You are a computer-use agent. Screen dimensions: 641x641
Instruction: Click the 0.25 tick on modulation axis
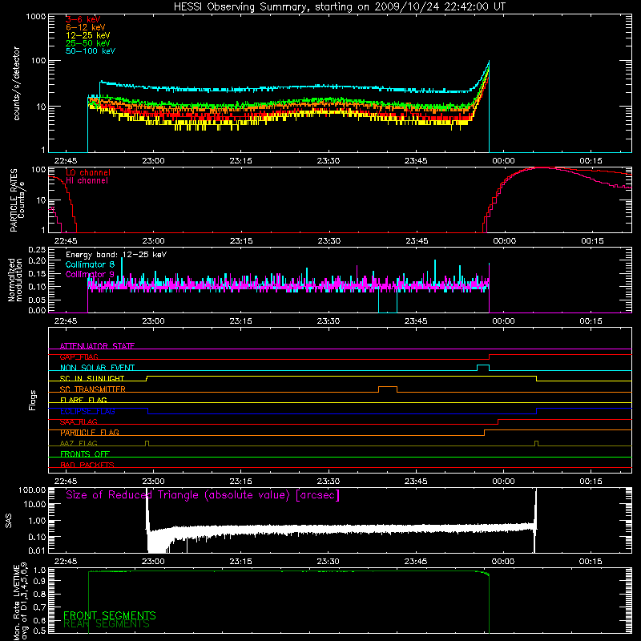click(x=37, y=250)
